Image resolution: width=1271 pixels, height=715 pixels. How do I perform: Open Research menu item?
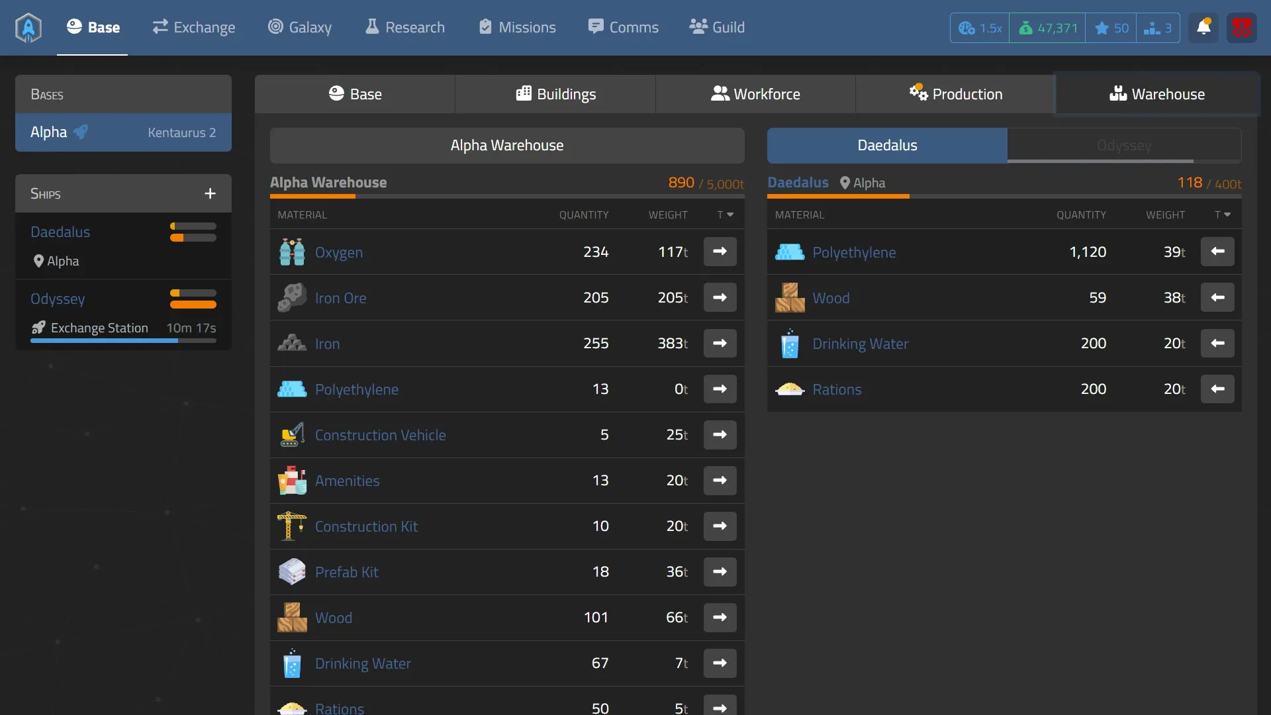click(405, 27)
